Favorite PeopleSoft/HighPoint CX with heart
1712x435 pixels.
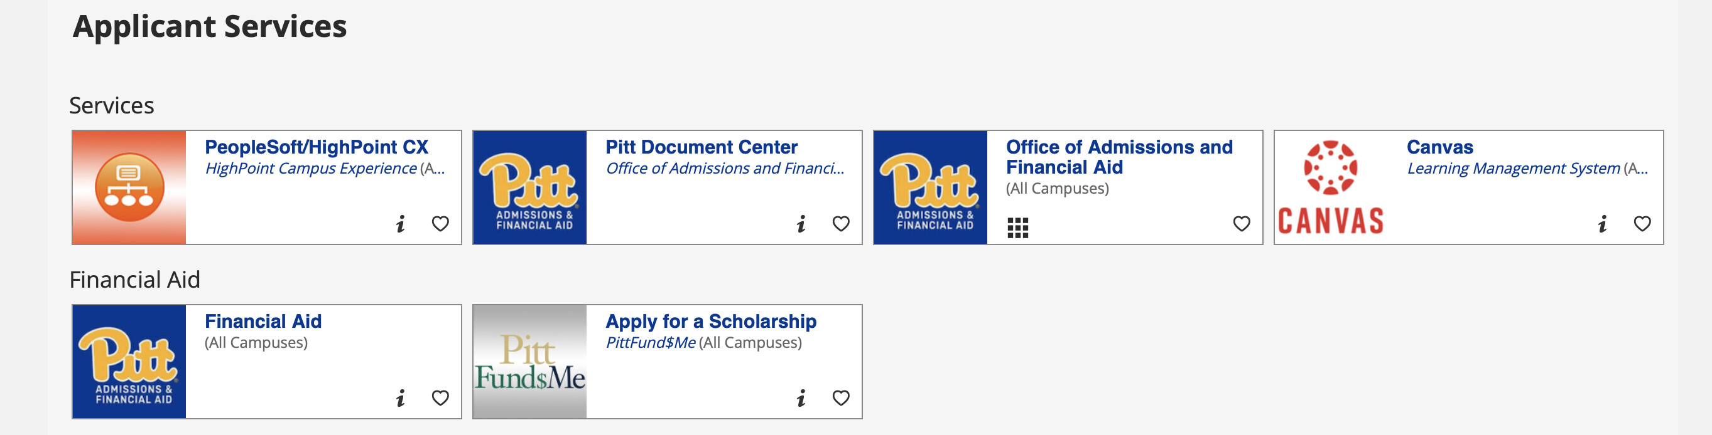440,224
